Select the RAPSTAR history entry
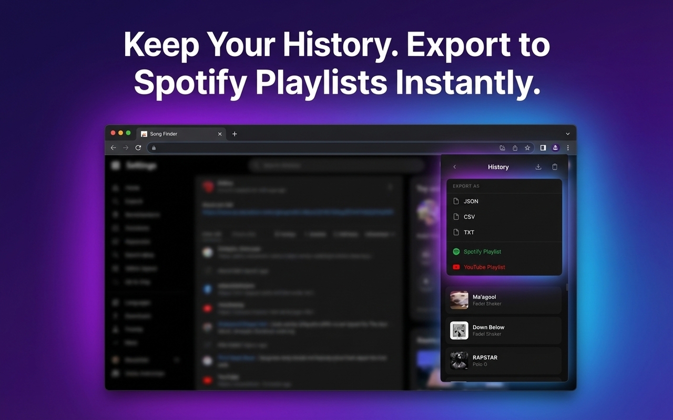 (504, 361)
